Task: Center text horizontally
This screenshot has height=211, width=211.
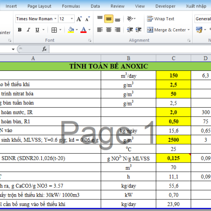Action: tap(109, 30)
